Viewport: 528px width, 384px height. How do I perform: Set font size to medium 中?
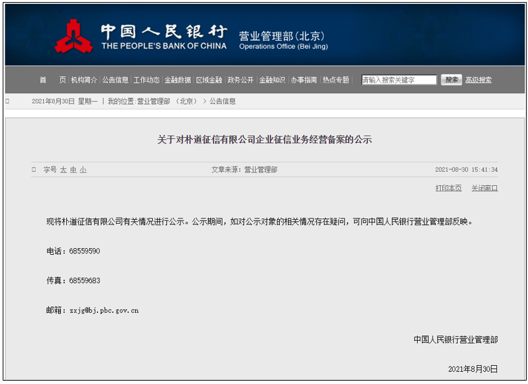(74, 170)
